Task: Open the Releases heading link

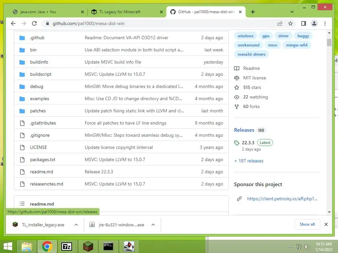Action: [244, 130]
